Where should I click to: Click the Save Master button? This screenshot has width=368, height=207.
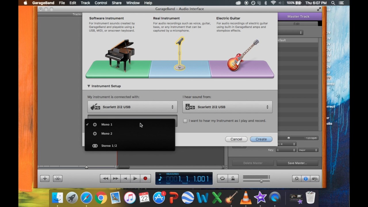point(297,163)
